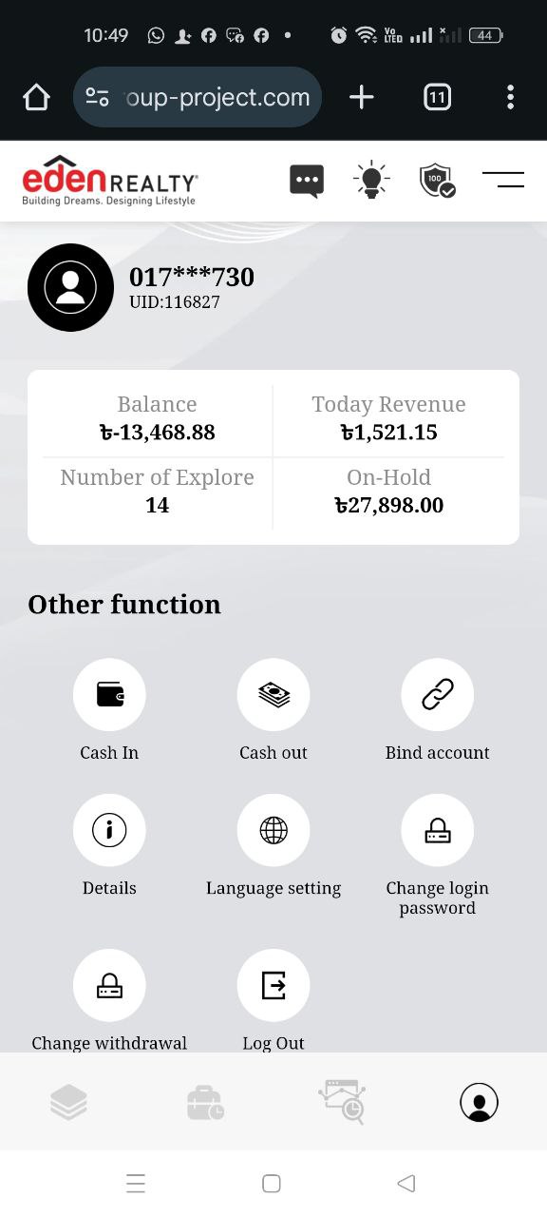Open Bind account link icon
This screenshot has height=1217, width=547.
point(438,695)
